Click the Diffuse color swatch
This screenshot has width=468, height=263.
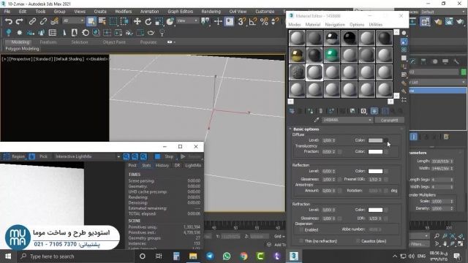click(x=375, y=140)
